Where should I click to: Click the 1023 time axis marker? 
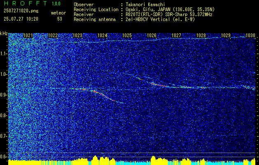click(x=78, y=35)
